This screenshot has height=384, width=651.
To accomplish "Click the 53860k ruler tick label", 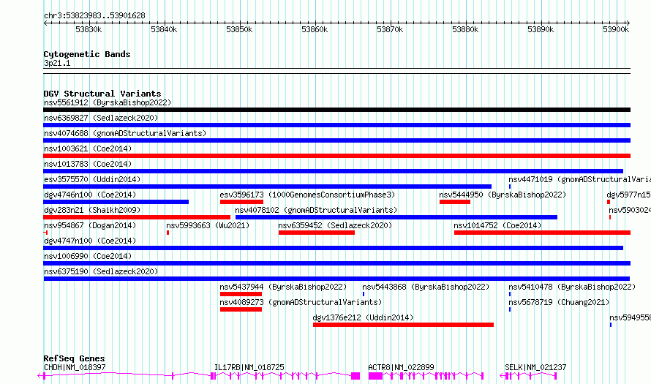I will [315, 29].
